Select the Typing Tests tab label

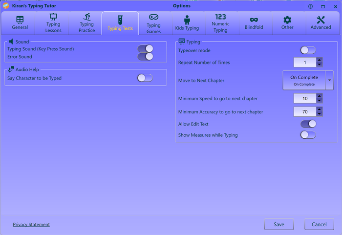[120, 28]
